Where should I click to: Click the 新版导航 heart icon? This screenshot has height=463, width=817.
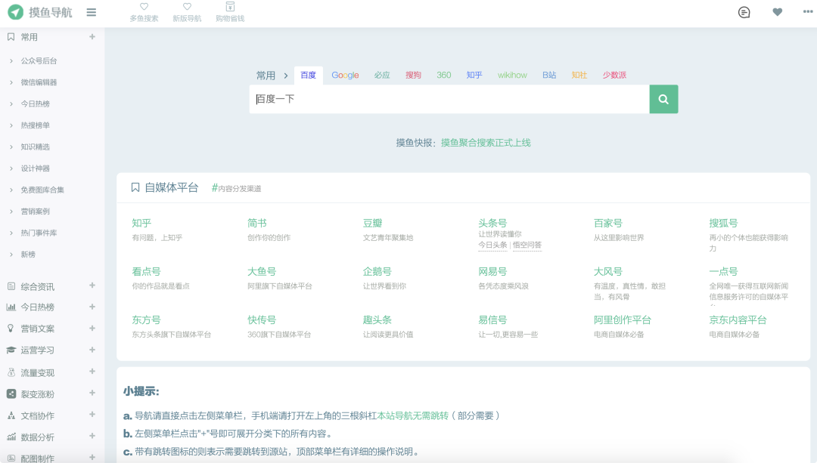tap(187, 8)
